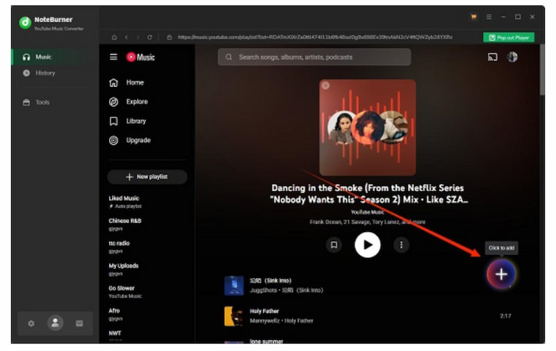Image resolution: width=556 pixels, height=351 pixels.
Task: Open the NWT playlist
Action: coord(147,336)
